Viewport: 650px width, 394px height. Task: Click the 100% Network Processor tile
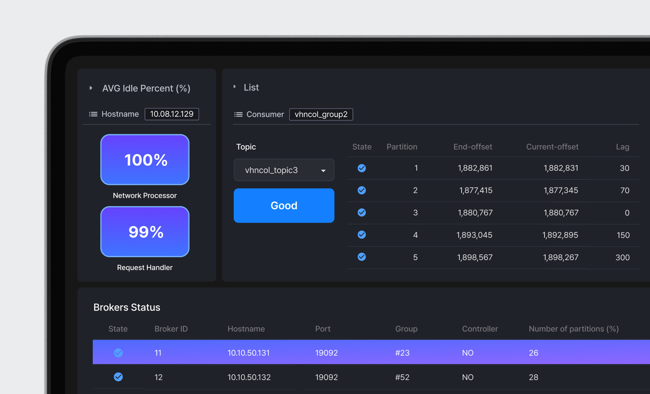pos(145,160)
